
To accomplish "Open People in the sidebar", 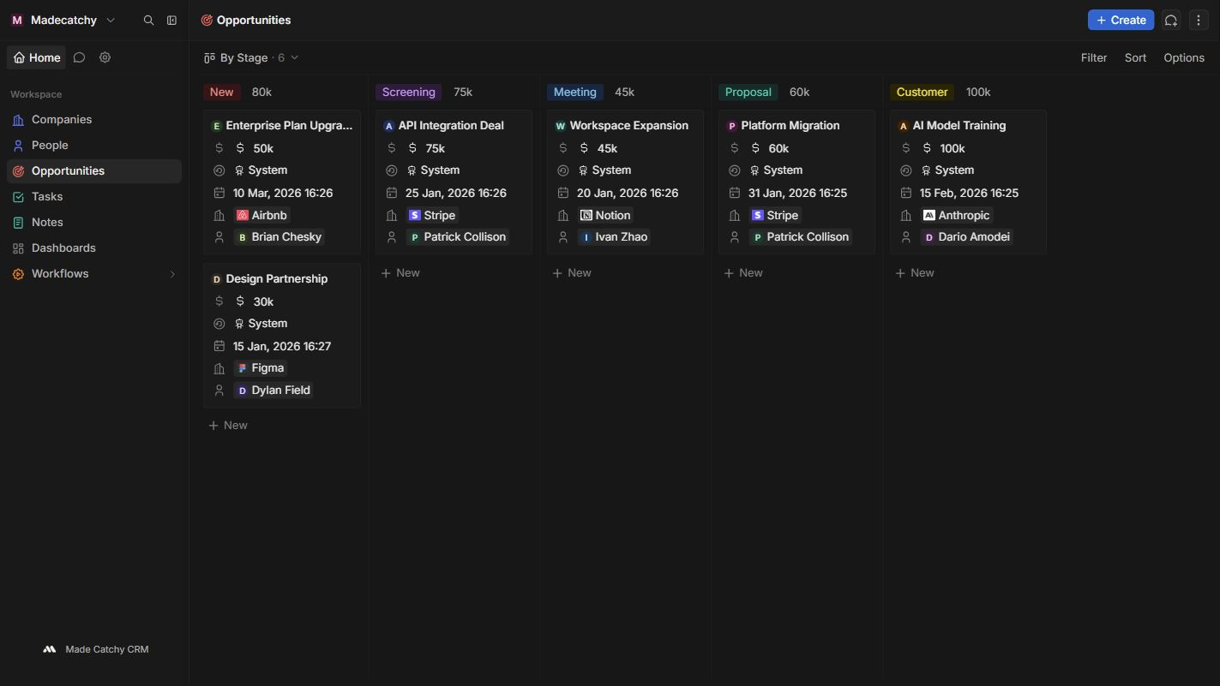I will pos(94,146).
